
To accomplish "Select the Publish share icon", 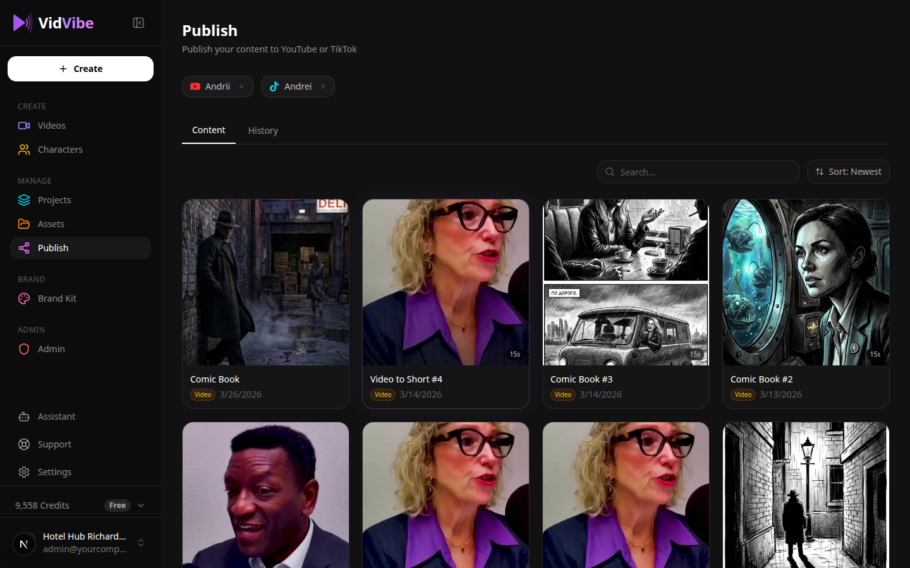I will (23, 248).
